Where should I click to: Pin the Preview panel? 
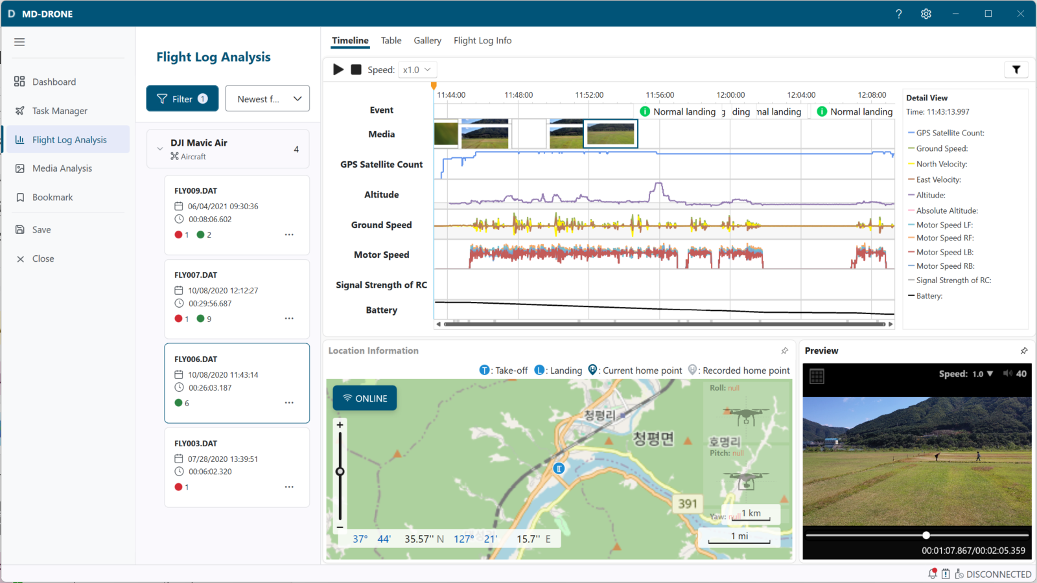(1024, 350)
